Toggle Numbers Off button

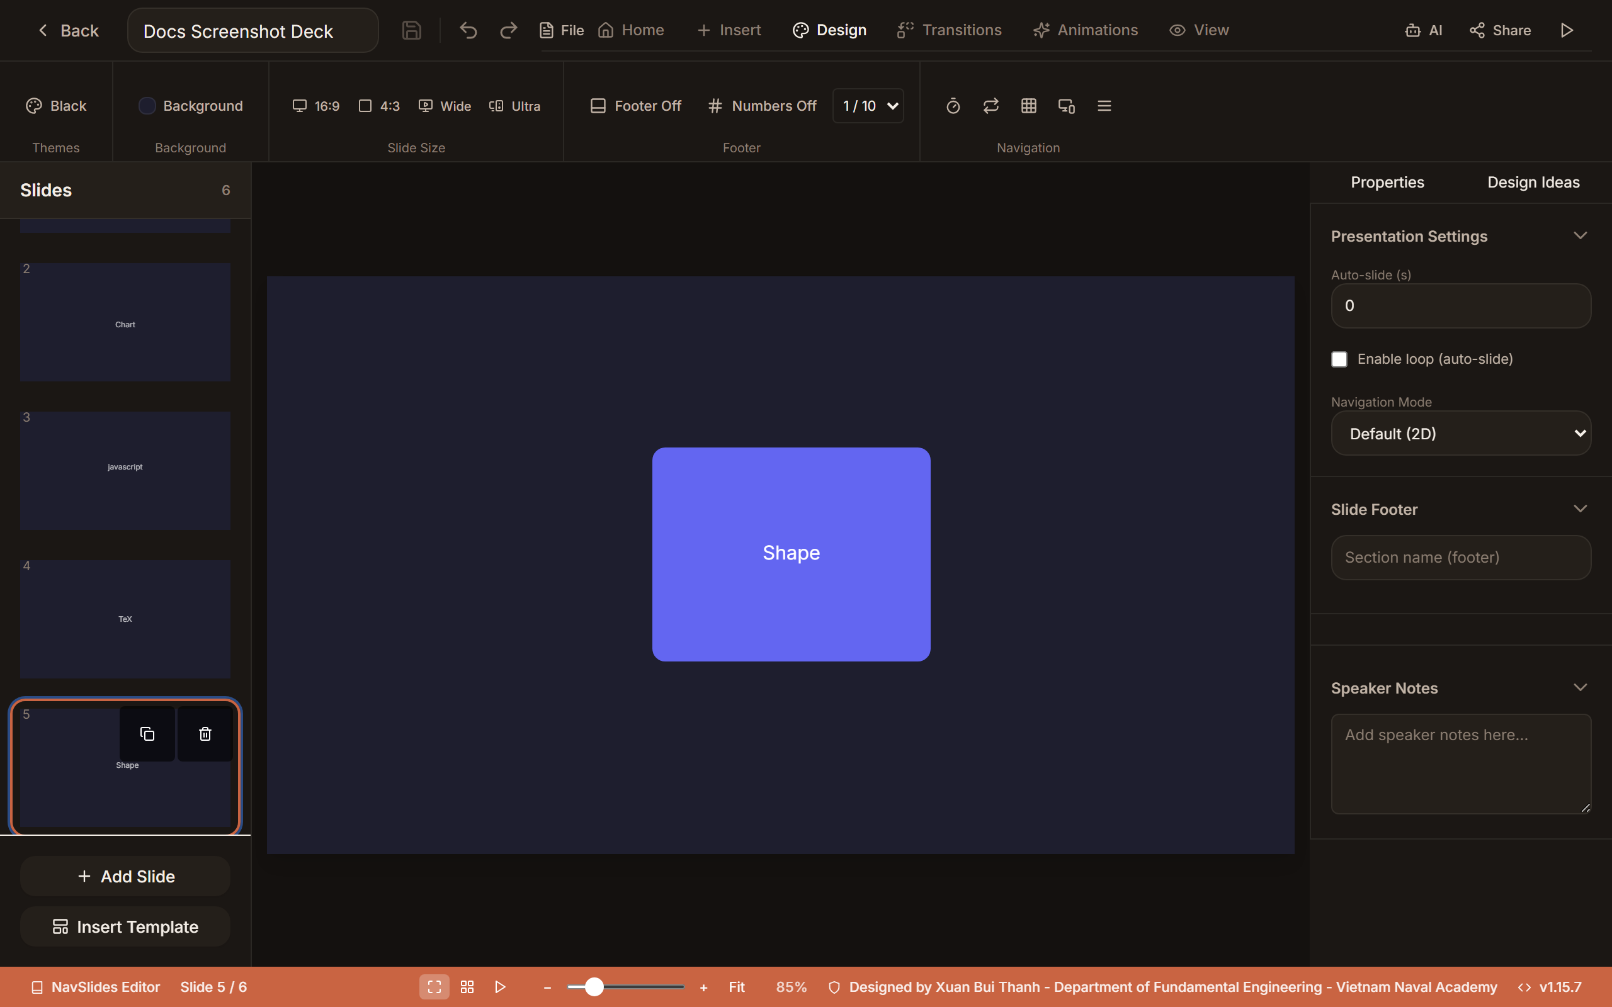[762, 106]
